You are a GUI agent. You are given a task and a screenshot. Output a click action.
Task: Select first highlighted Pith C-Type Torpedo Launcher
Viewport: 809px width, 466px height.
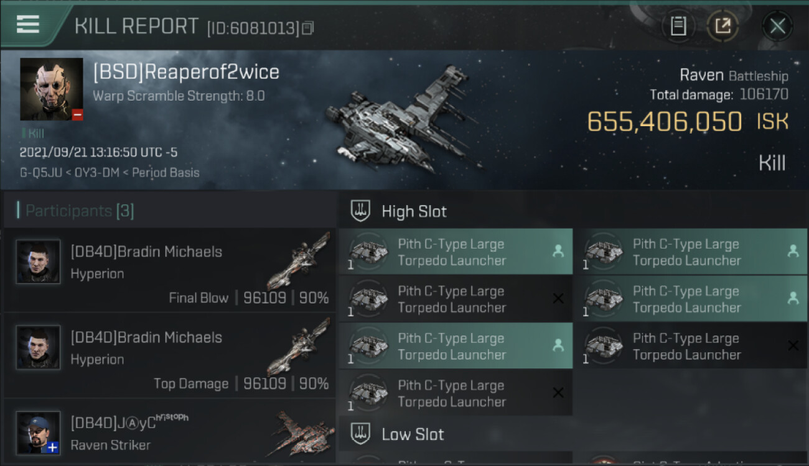tap(456, 252)
